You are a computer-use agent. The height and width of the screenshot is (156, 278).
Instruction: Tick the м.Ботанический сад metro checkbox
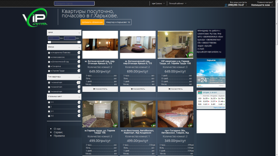click(x=49, y=62)
